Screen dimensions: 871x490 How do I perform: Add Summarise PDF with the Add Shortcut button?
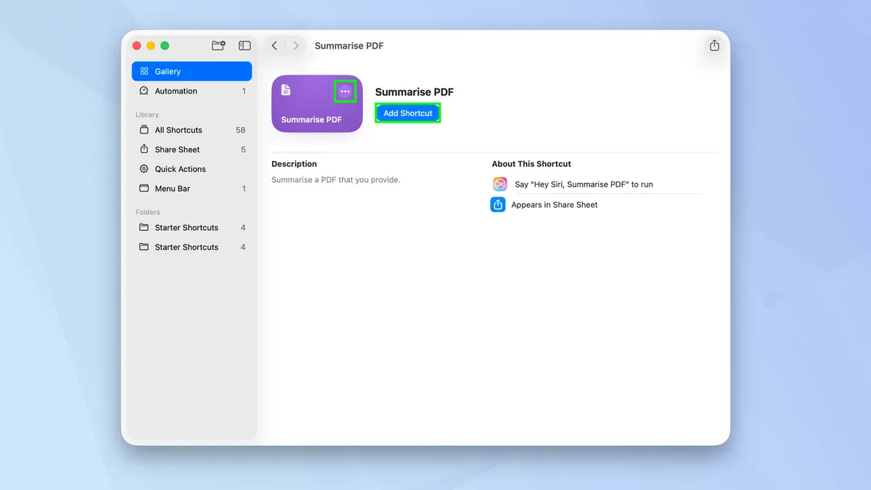(407, 113)
